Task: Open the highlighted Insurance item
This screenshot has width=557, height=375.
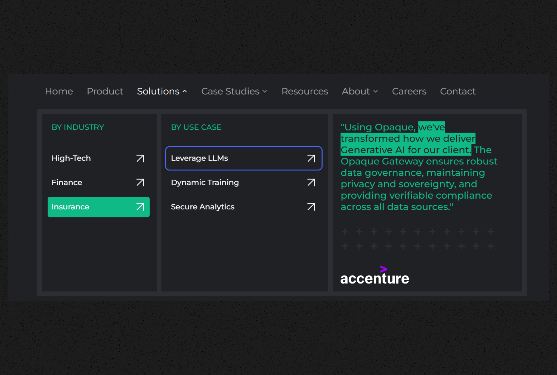Action: pos(98,207)
